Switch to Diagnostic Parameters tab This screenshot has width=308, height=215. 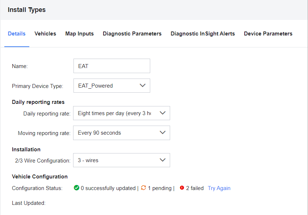point(132,33)
